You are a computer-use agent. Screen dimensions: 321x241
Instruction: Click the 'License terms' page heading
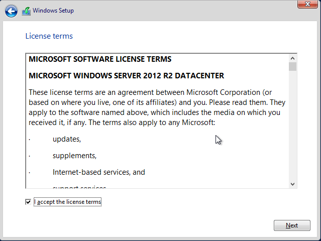(x=49, y=36)
